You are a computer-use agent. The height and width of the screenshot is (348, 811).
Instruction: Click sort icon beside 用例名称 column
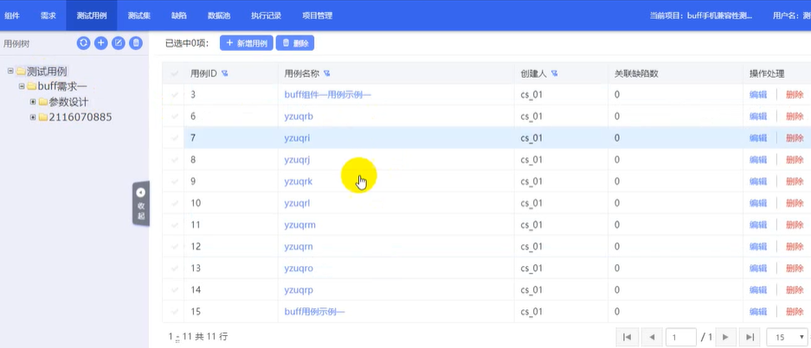click(x=327, y=73)
